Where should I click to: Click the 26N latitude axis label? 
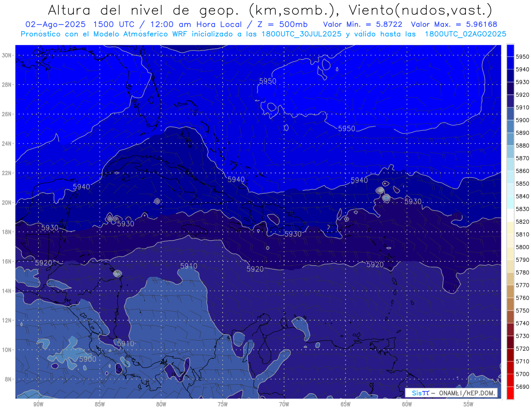click(7, 114)
